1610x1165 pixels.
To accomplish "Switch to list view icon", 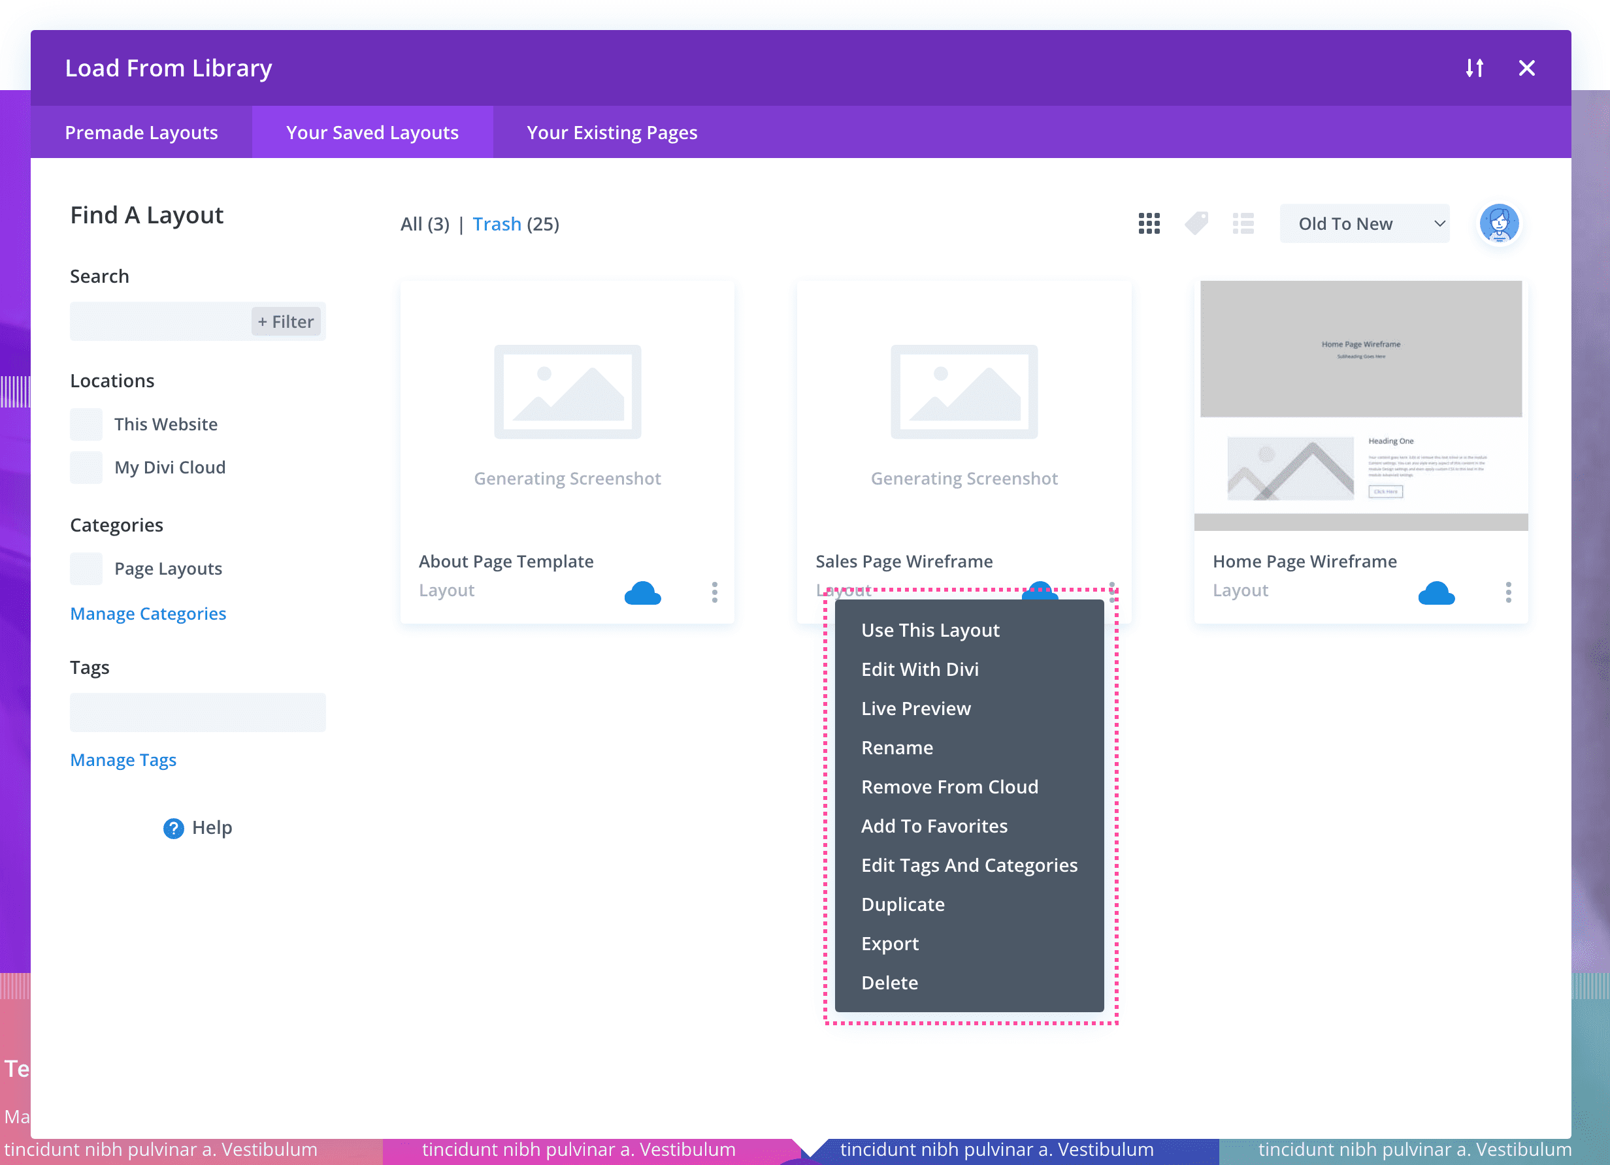I will point(1243,223).
